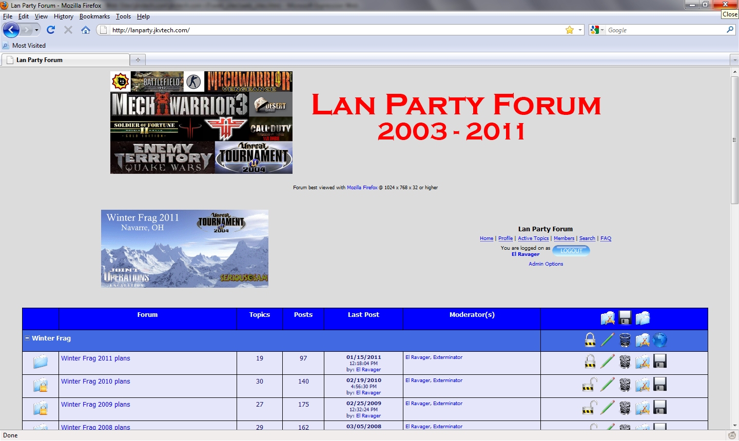
Task: Open the Edit menu
Action: [x=24, y=16]
